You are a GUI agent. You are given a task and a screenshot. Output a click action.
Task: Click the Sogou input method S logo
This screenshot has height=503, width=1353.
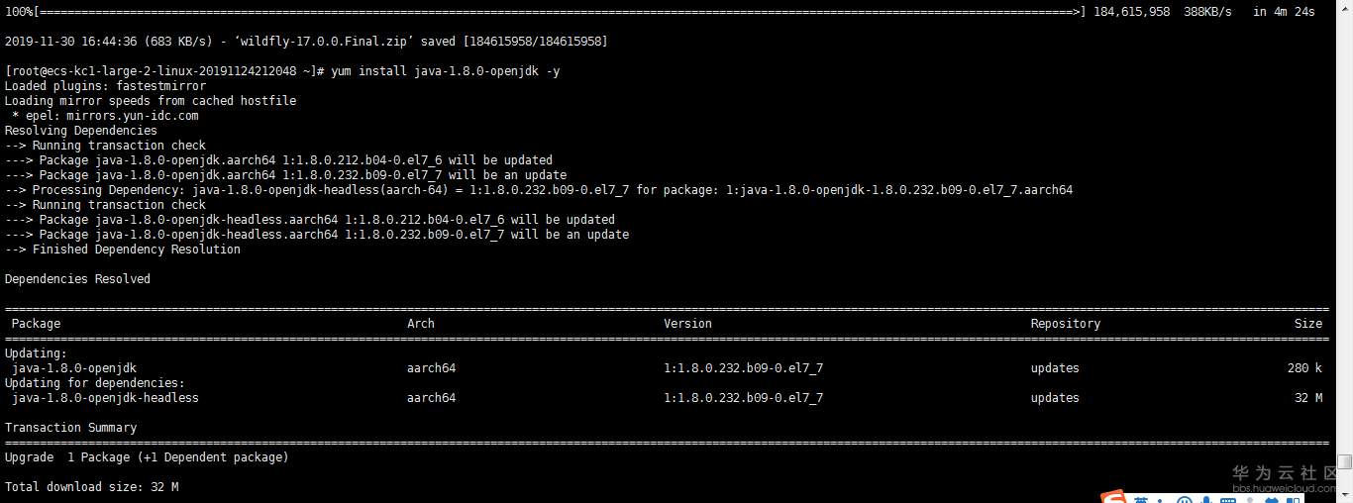click(x=1113, y=498)
